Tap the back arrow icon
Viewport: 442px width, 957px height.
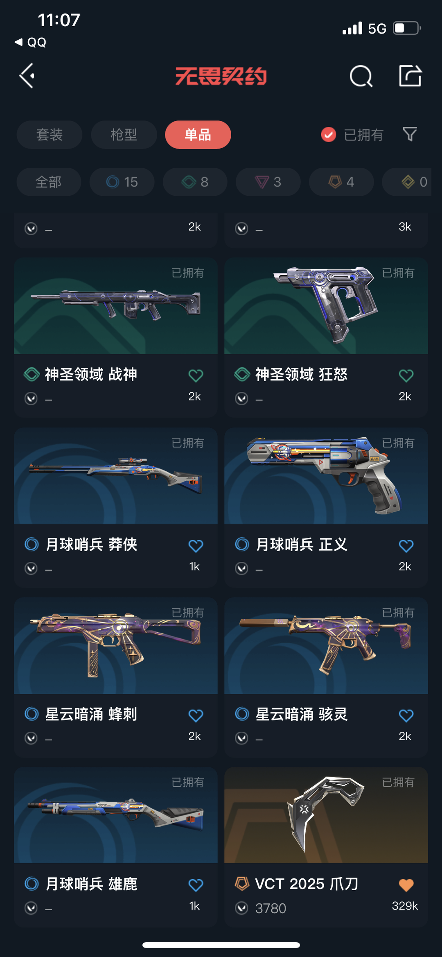point(27,76)
